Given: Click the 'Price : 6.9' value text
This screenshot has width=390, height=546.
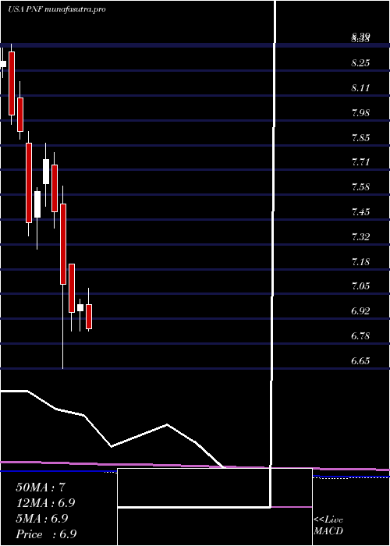Looking at the screenshot, I should coord(46,534).
